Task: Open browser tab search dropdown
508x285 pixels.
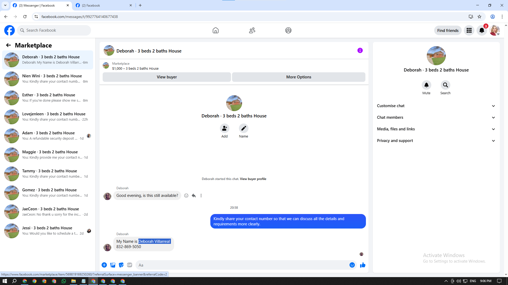Action: tap(5, 5)
